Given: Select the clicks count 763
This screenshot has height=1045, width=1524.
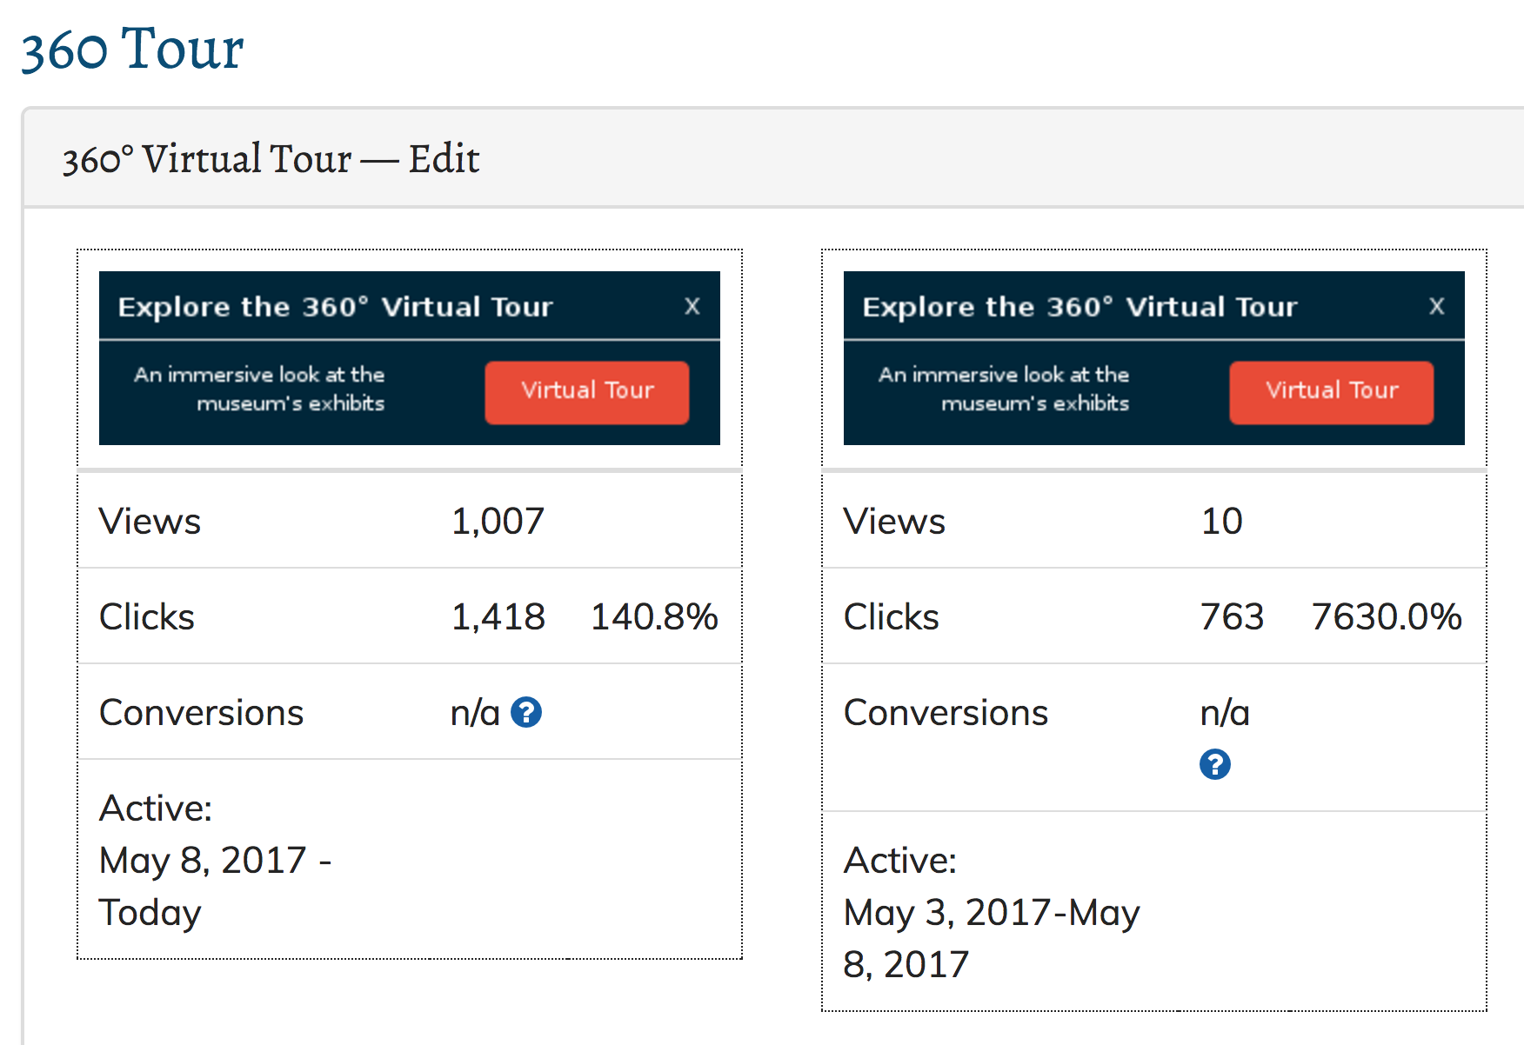Looking at the screenshot, I should [x=1232, y=616].
